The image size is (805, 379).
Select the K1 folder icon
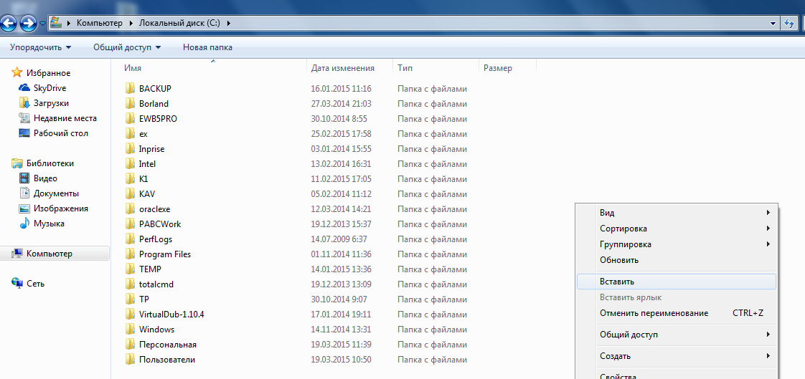tap(130, 178)
